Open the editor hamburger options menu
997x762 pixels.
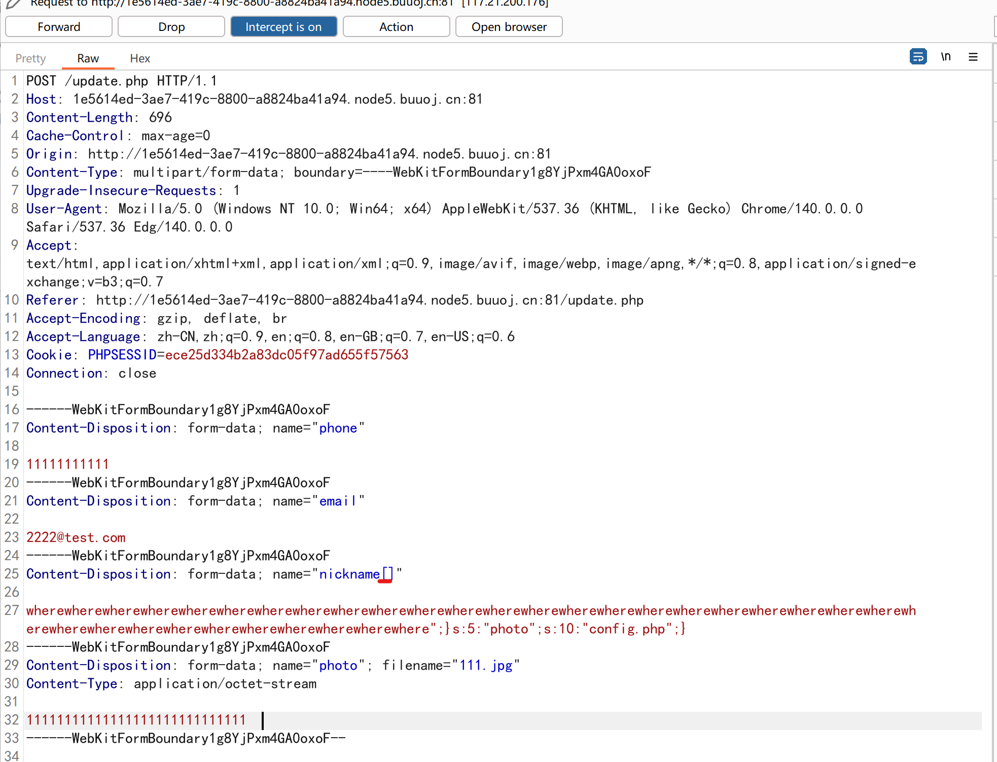(x=973, y=57)
